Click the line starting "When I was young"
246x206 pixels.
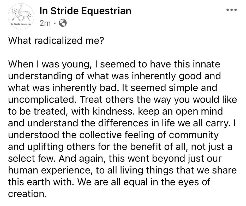(114, 64)
